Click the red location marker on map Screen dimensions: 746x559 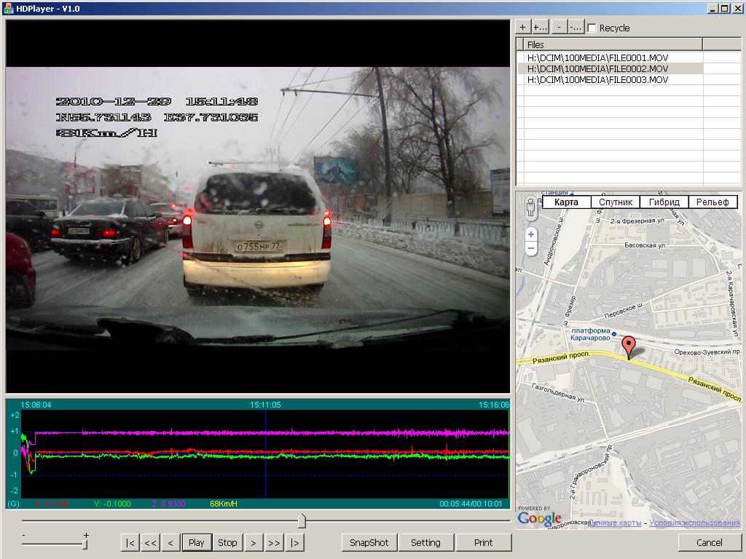pyautogui.click(x=628, y=347)
